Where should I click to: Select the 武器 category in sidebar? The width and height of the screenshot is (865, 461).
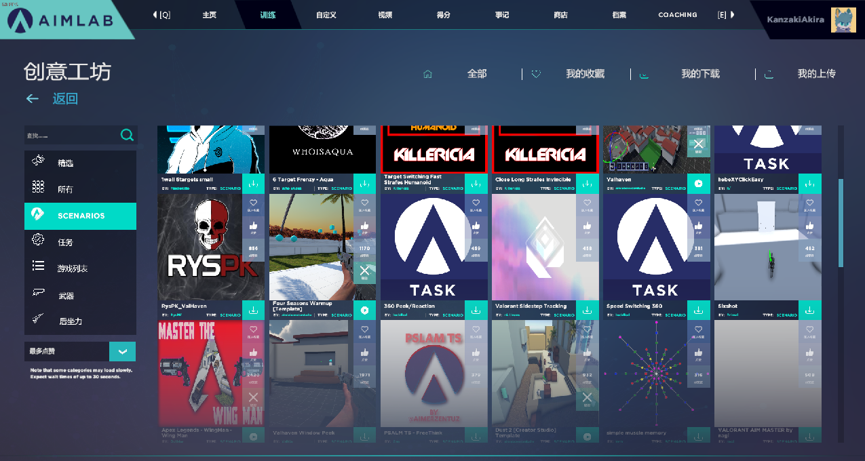[x=66, y=296]
